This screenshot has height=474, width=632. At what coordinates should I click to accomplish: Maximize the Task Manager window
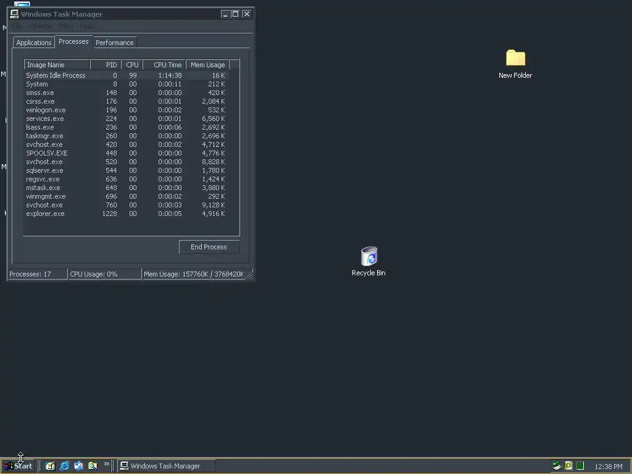(235, 15)
